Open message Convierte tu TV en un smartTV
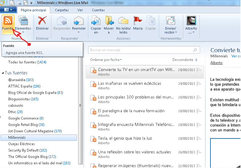Screen dimensions: 241x168 tap(145, 72)
